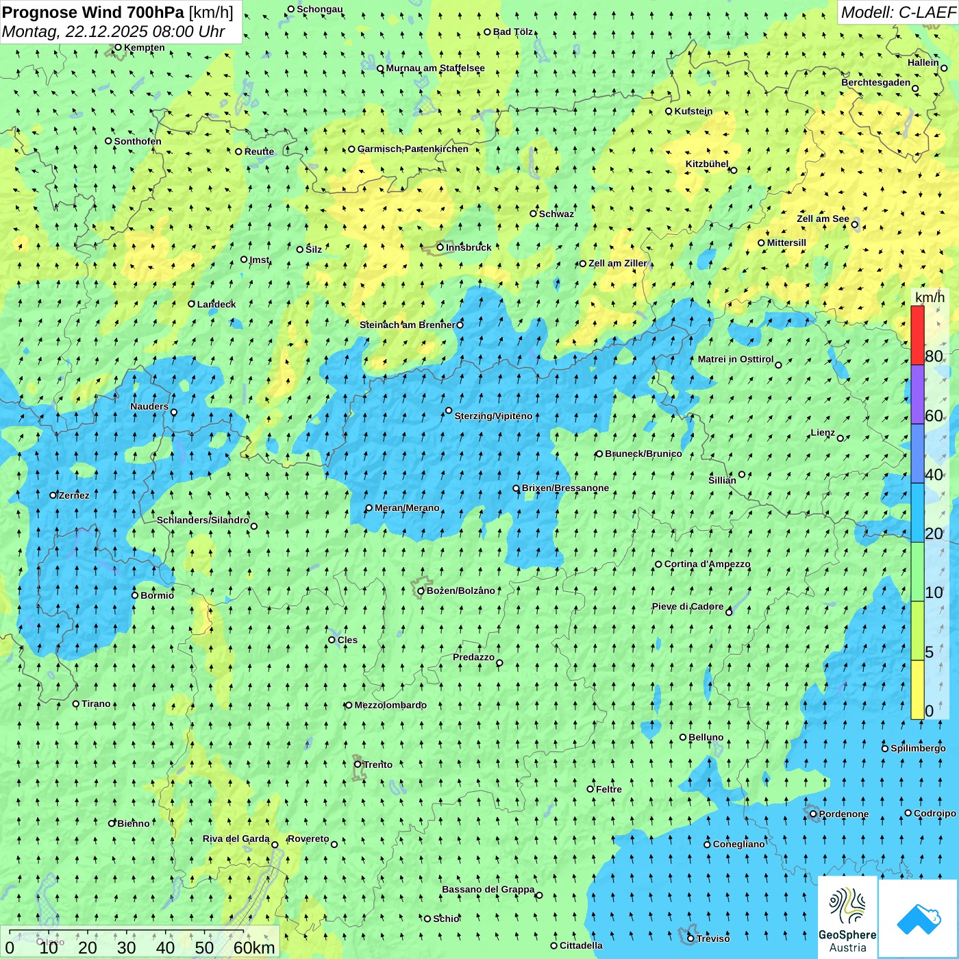The height and width of the screenshot is (959, 959).
Task: Click the 'Lienz' label
Action: pyautogui.click(x=823, y=432)
